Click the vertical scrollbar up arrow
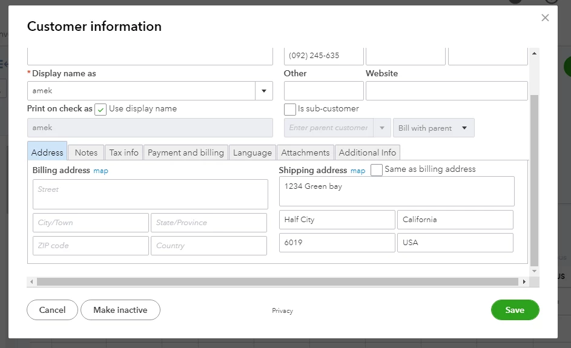This screenshot has width=571, height=348. [534, 53]
